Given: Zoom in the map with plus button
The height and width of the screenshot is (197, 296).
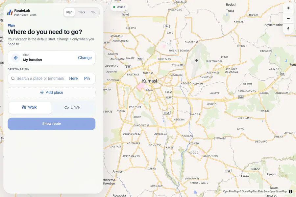Looking at the screenshot, I should [288, 8].
